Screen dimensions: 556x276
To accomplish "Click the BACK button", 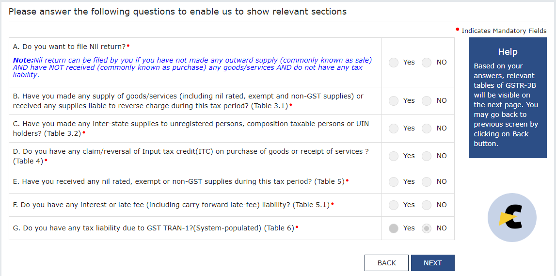I will pos(386,263).
